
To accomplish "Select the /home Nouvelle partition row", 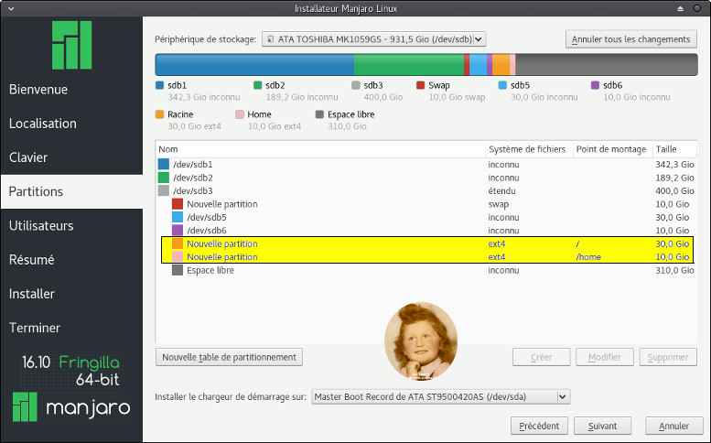I will (320, 257).
